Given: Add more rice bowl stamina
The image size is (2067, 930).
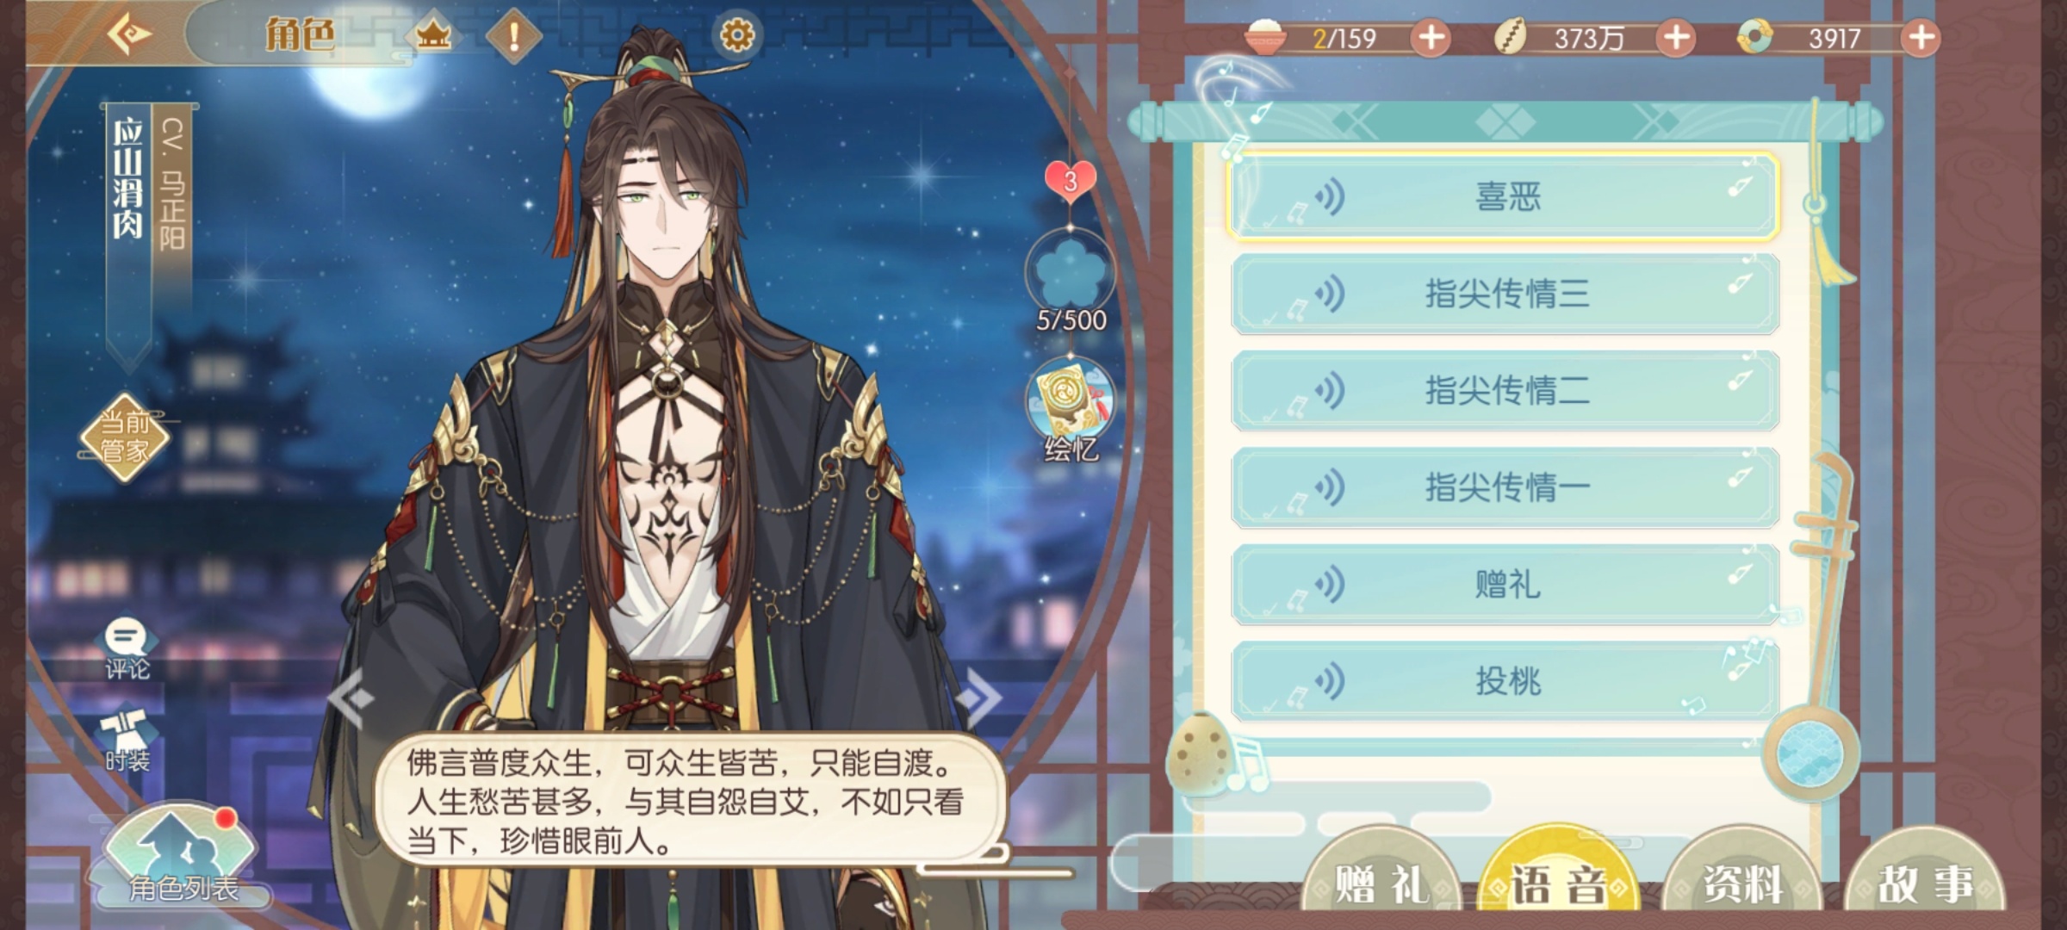Looking at the screenshot, I should click(x=1431, y=38).
